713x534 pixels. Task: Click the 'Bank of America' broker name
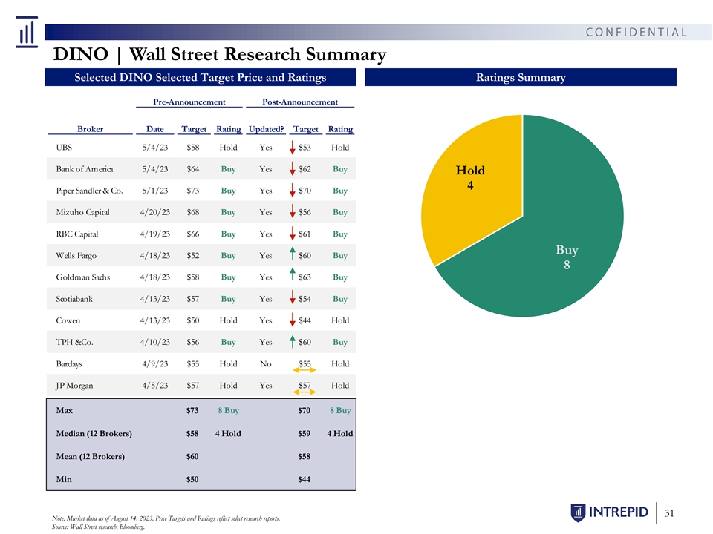click(x=85, y=169)
